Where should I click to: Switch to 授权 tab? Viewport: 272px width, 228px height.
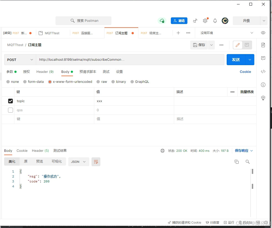point(26,72)
